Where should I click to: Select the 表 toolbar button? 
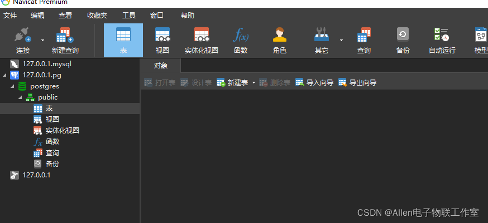coord(123,41)
